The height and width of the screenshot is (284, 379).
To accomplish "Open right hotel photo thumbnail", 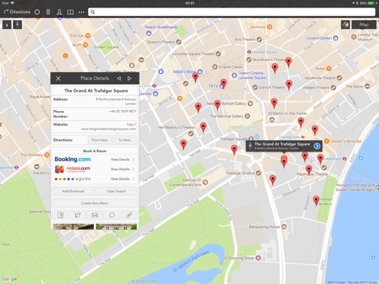I will 116,226.
